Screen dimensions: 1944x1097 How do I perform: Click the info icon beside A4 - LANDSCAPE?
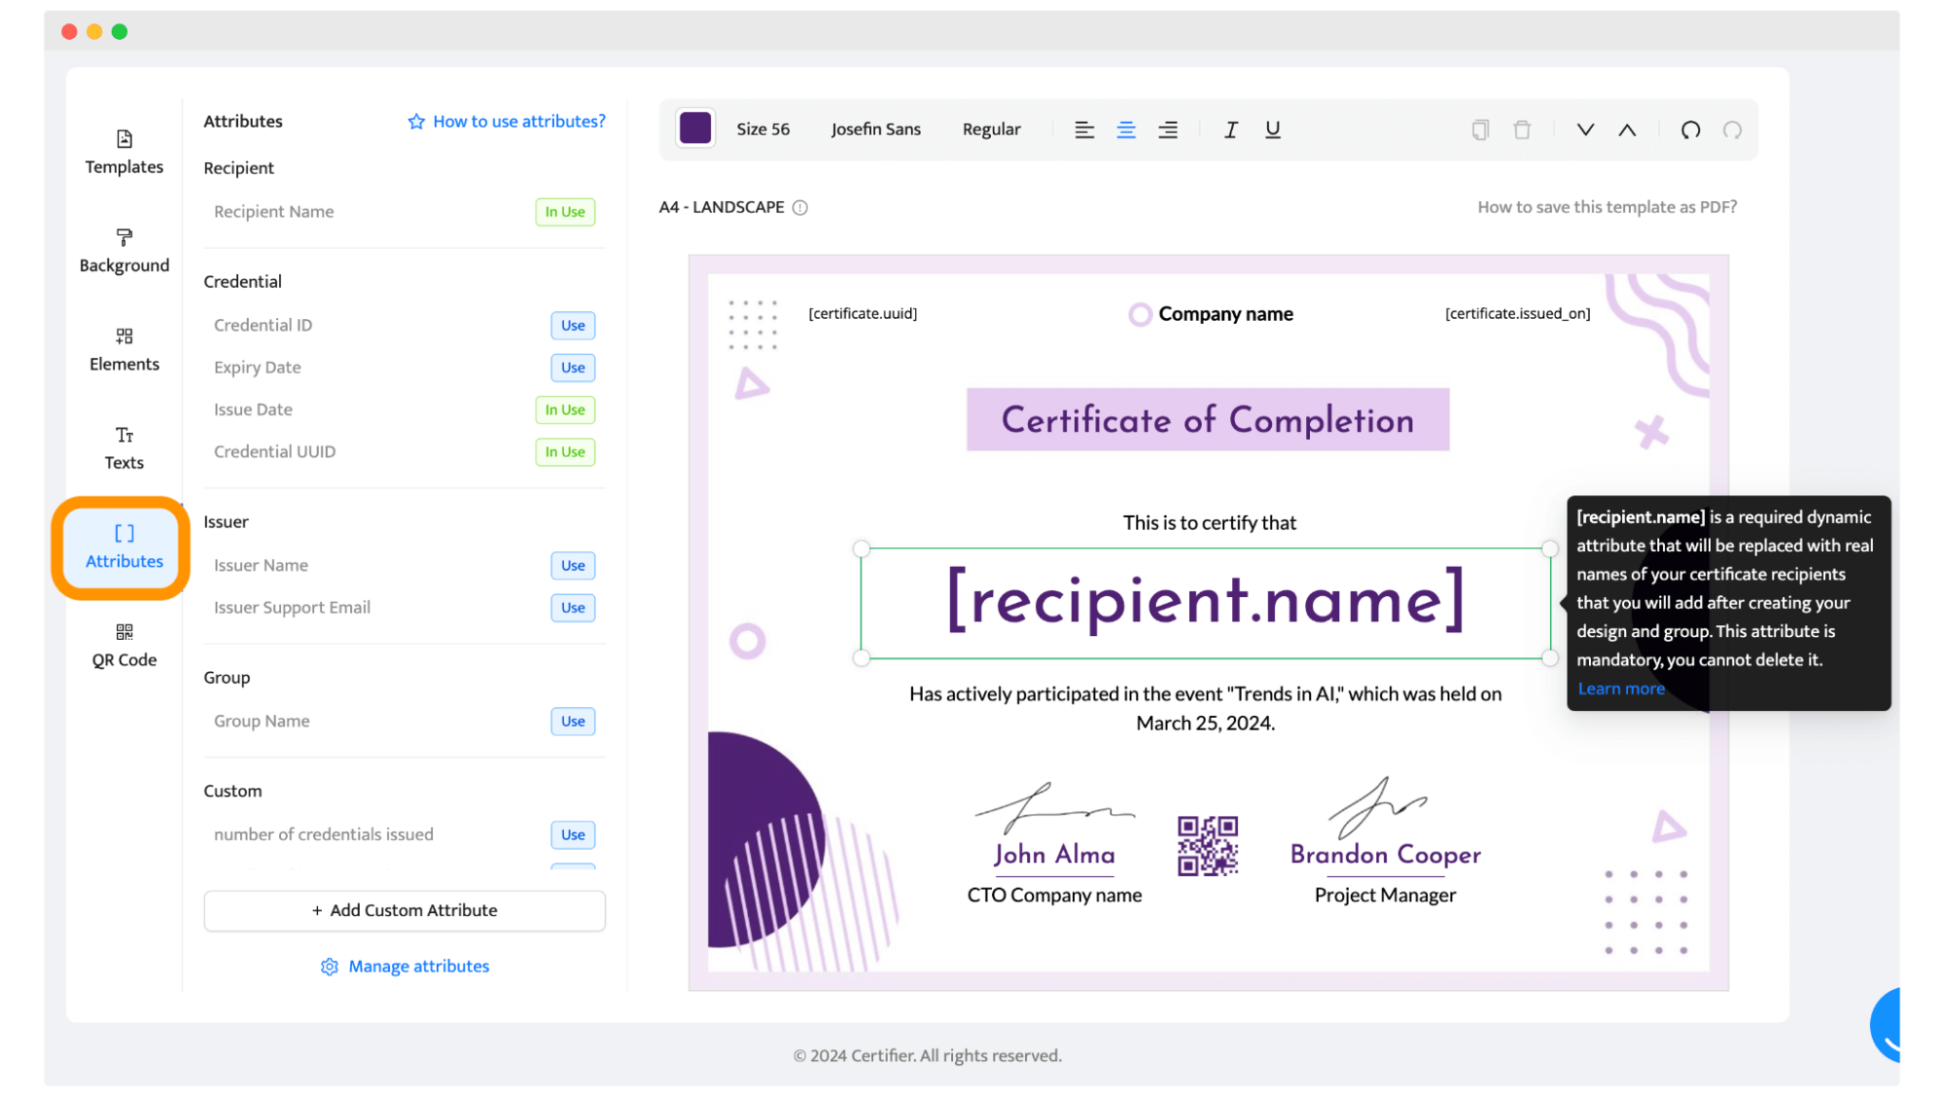coord(799,207)
